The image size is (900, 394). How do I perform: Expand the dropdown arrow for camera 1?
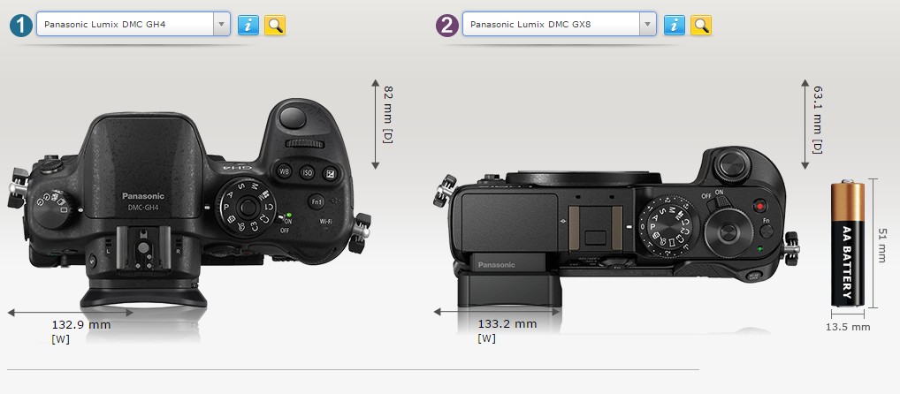tap(220, 25)
